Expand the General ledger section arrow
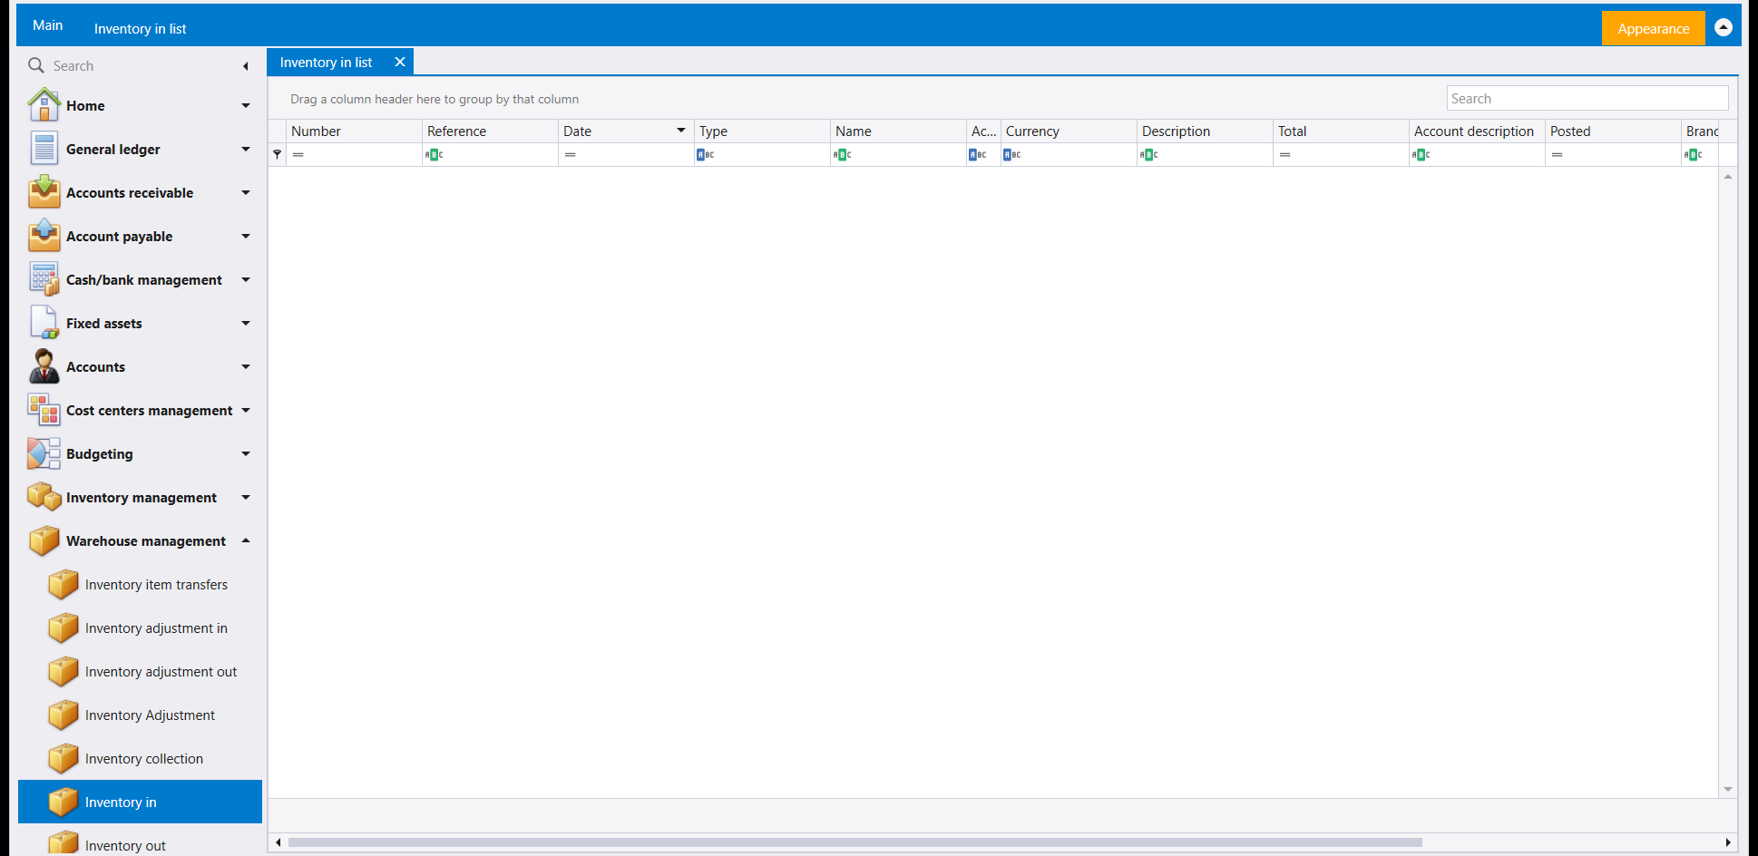The width and height of the screenshot is (1758, 856). (x=246, y=150)
